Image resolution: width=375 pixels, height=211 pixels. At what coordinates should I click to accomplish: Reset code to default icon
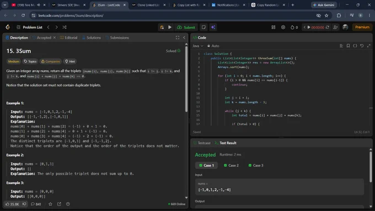[362, 46]
